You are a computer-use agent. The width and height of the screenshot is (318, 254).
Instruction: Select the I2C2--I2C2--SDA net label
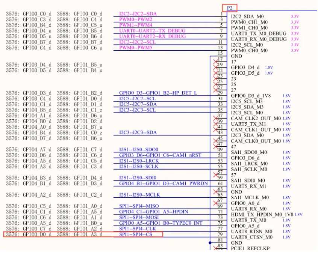pos(138,14)
